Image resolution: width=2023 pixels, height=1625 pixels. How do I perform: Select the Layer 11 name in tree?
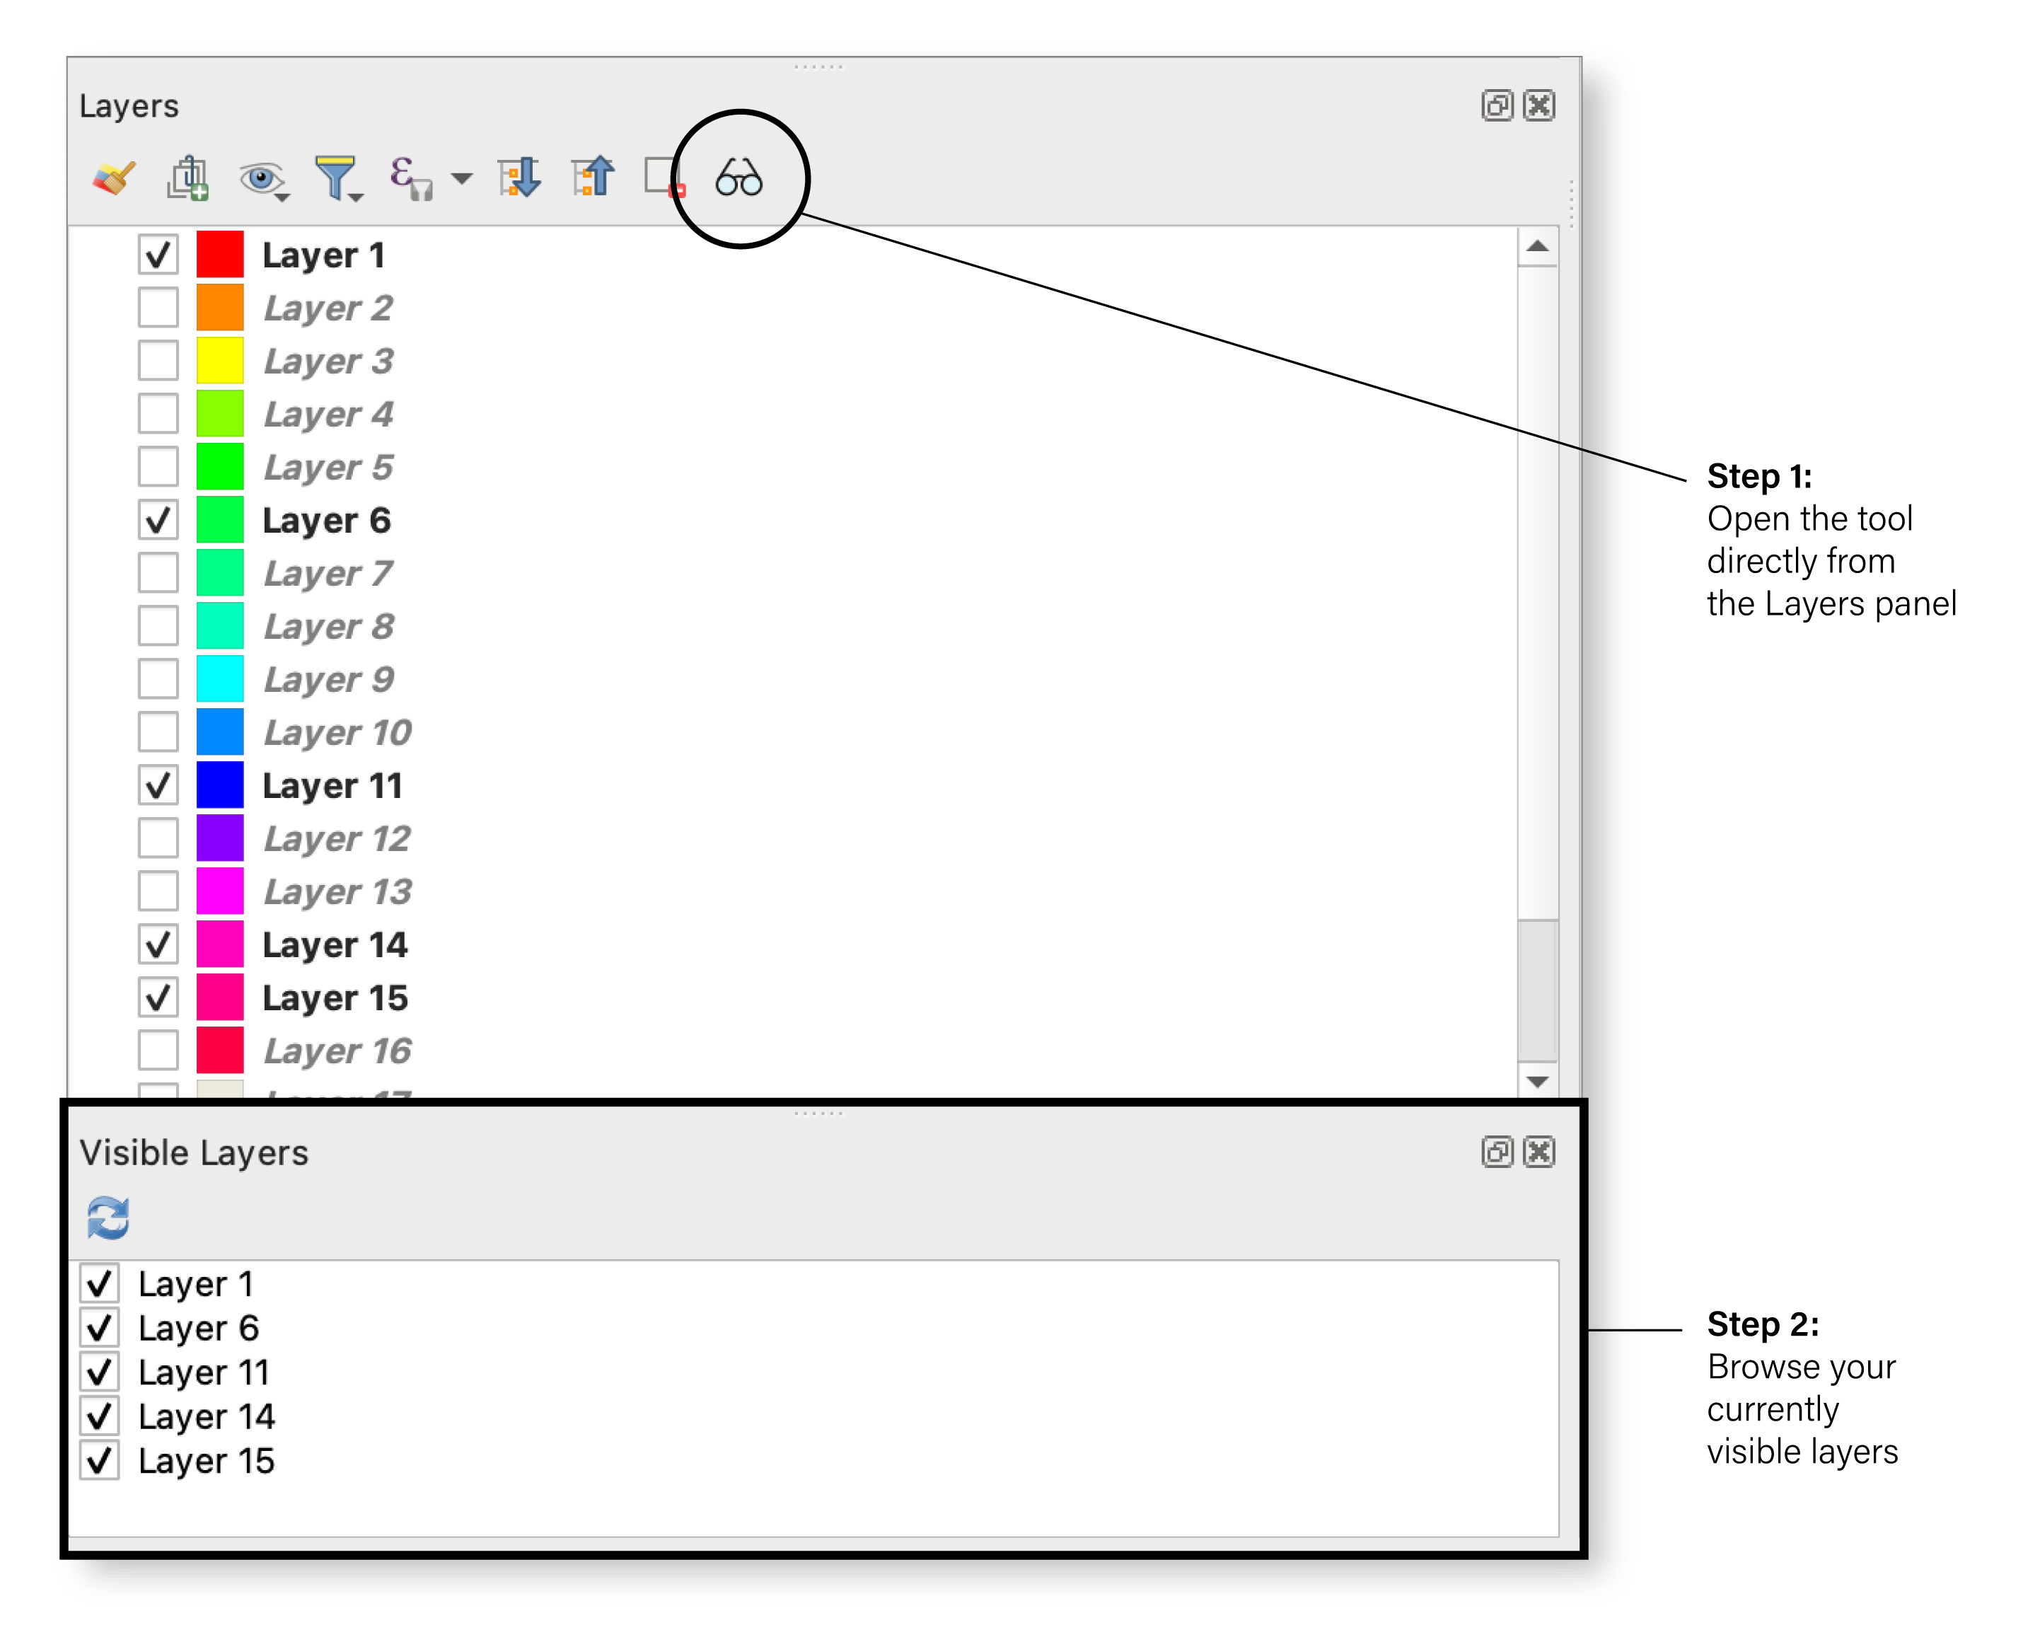[332, 785]
